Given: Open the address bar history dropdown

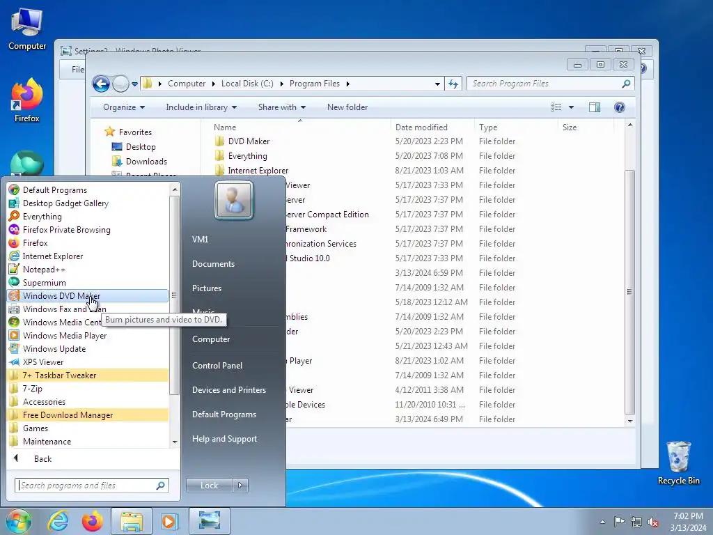Looking at the screenshot, I should (437, 84).
